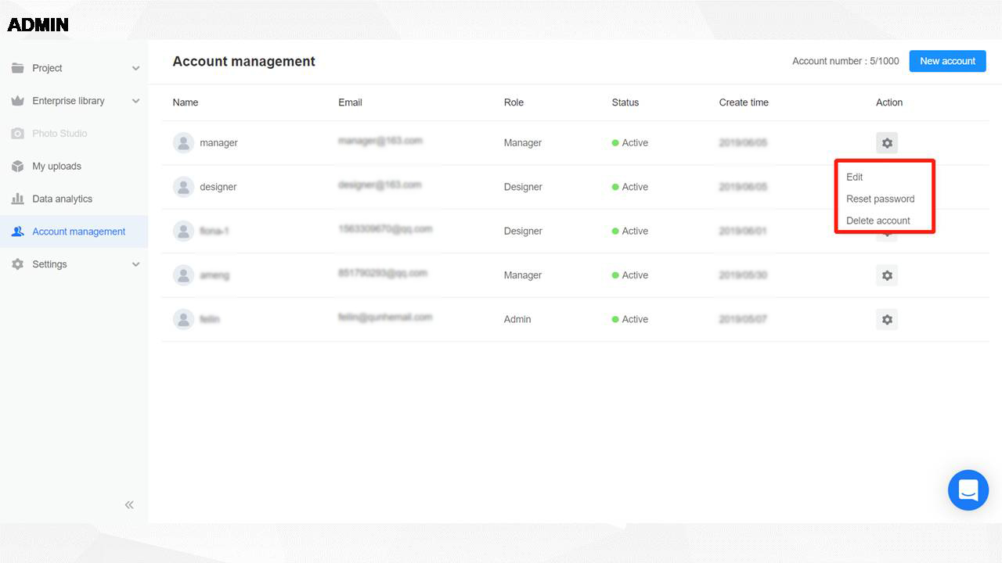The width and height of the screenshot is (1002, 563).
Task: Select Edit from the action menu
Action: coord(854,177)
